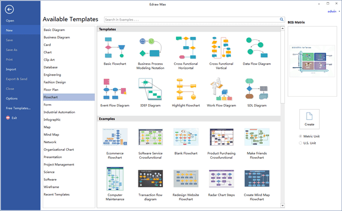
Task: Open the Work Flow Diagram template
Action: [x=221, y=93]
